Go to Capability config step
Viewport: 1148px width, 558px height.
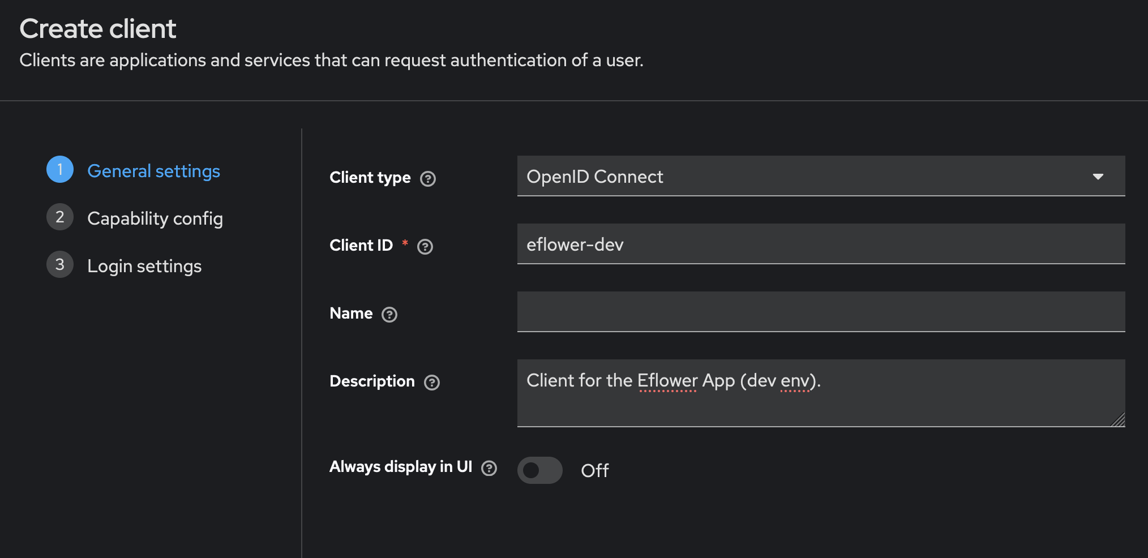point(155,218)
